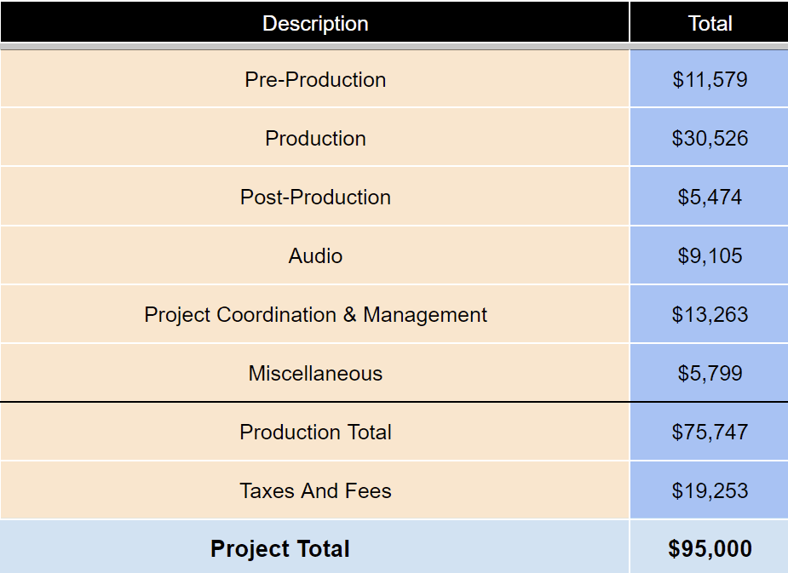Click the Total column header

[x=710, y=24]
